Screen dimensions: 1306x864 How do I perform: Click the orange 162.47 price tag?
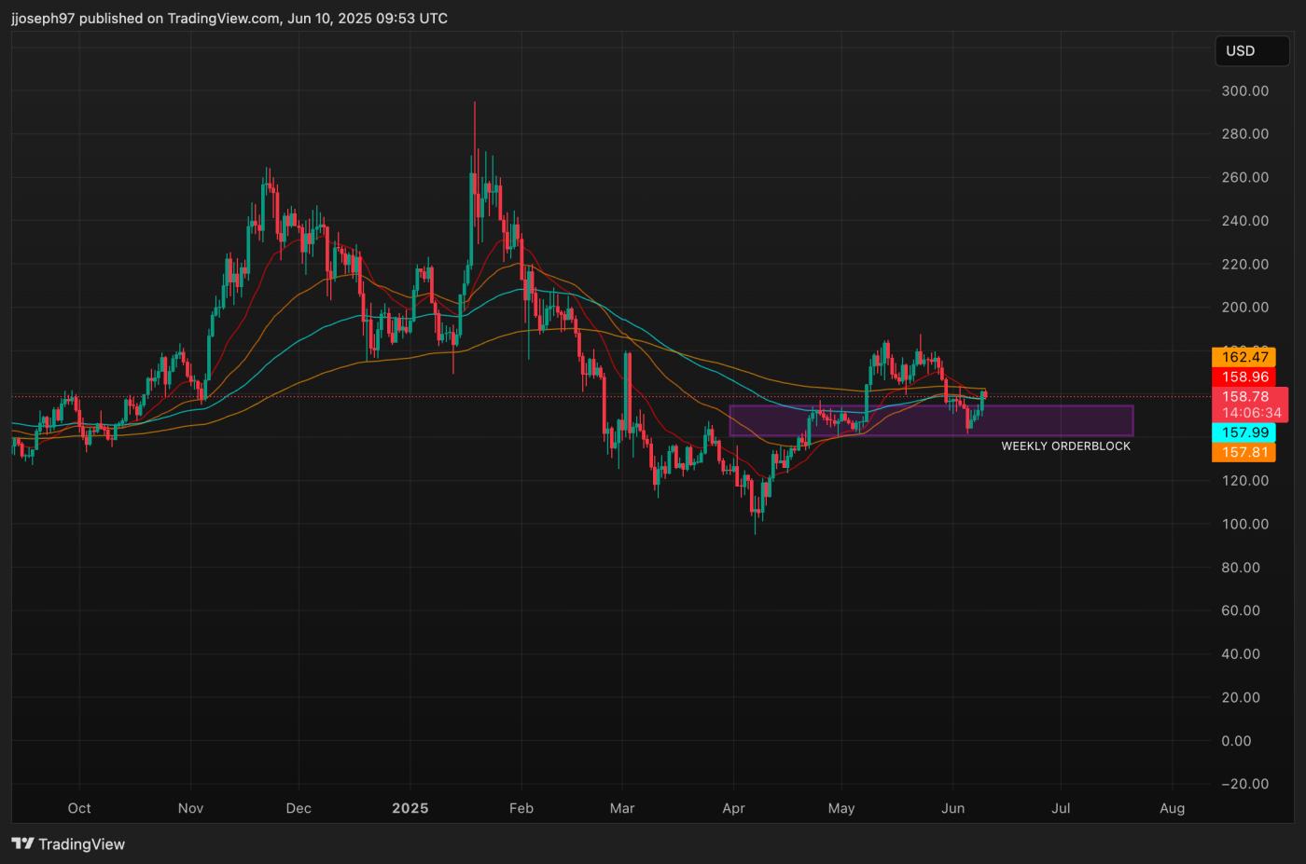[x=1244, y=357]
